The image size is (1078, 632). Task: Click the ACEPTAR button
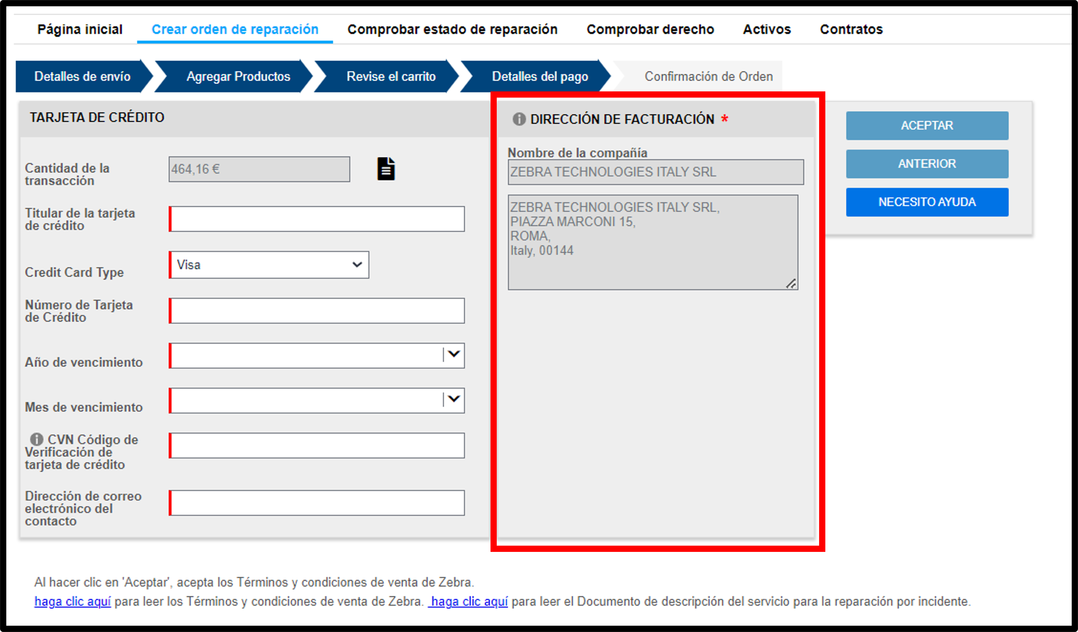click(927, 126)
